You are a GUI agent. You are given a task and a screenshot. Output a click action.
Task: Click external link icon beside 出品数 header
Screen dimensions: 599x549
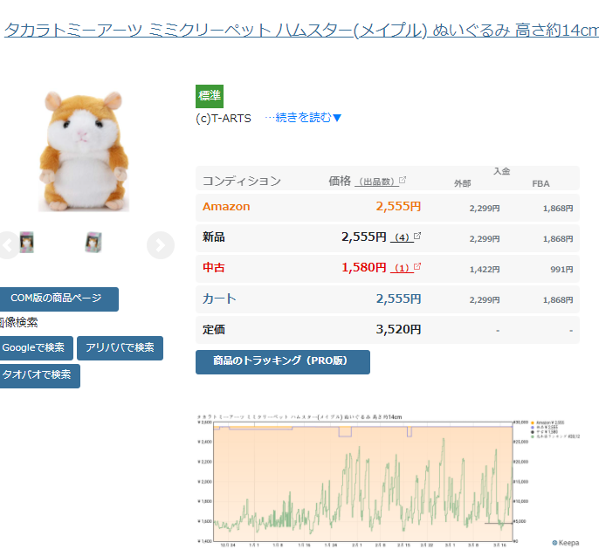(403, 180)
